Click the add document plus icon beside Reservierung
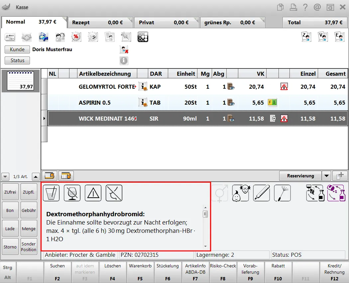349x283 pixels. (x=340, y=176)
